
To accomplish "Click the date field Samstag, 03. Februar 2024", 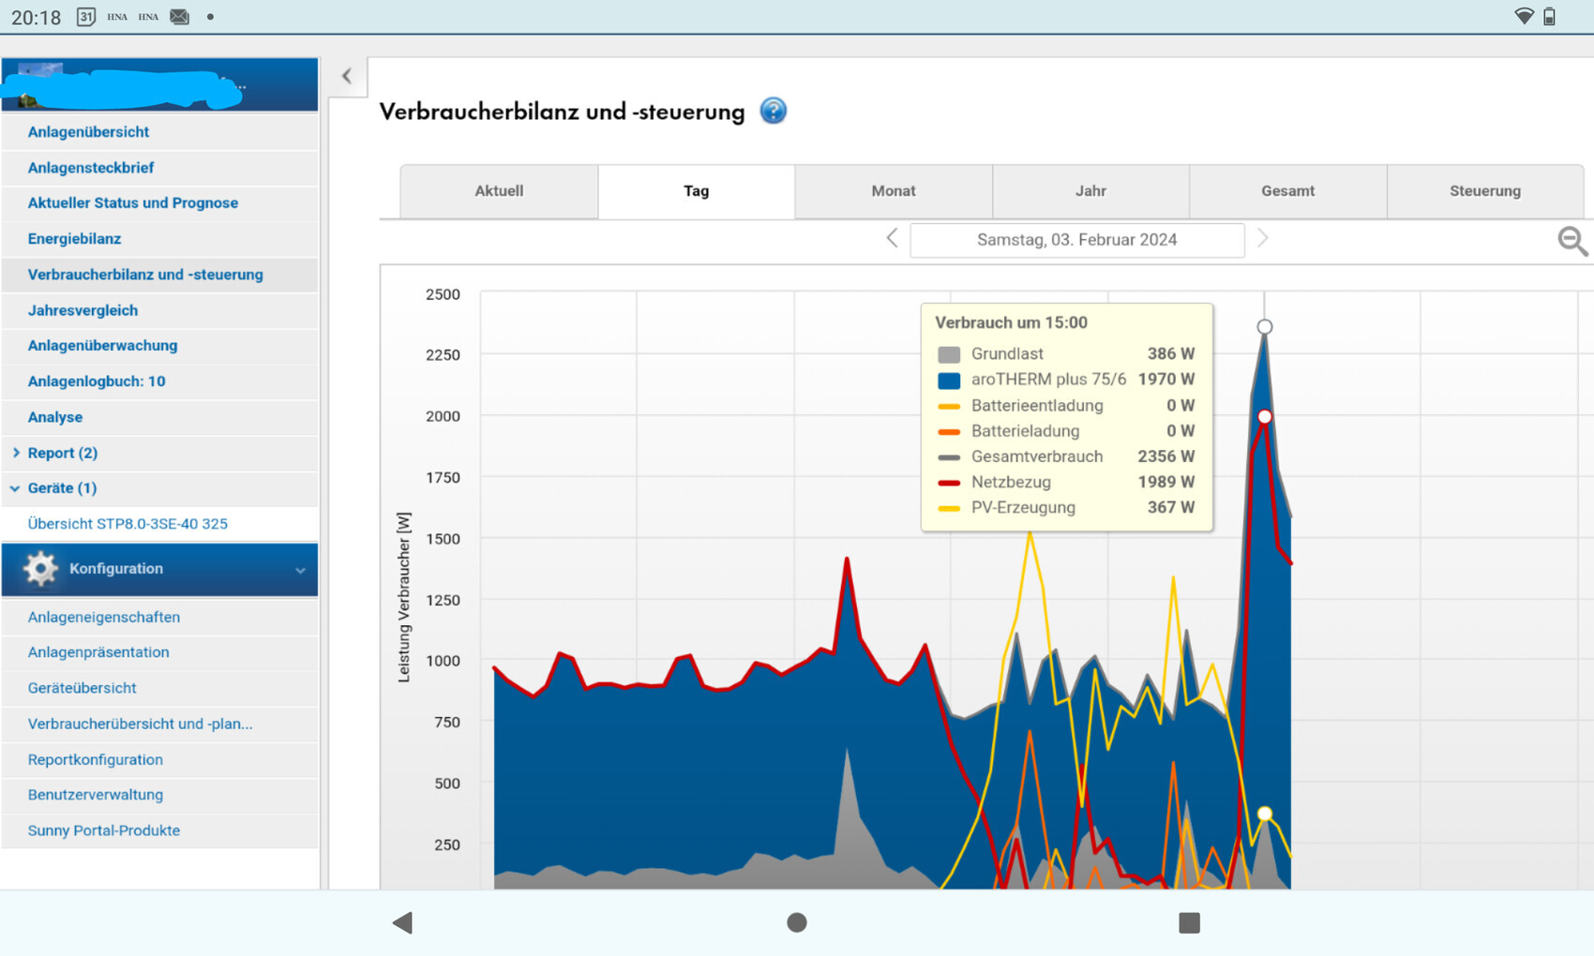I will (x=1076, y=240).
